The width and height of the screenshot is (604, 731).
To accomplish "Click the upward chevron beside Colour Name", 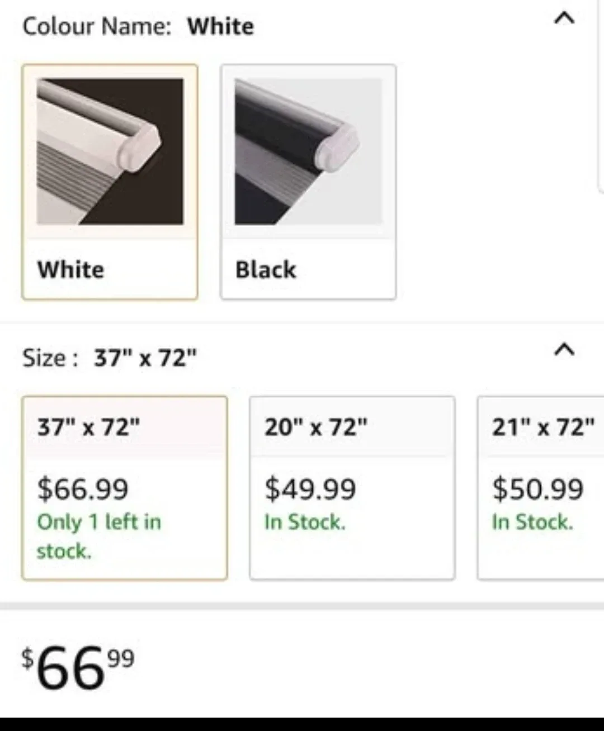I will (x=565, y=18).
